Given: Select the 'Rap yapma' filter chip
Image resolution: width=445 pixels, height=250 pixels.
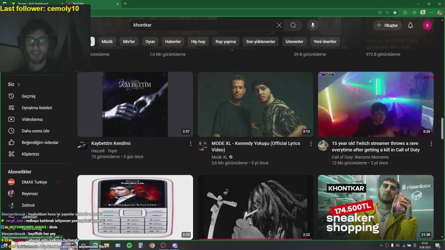Looking at the screenshot, I should coord(226,42).
